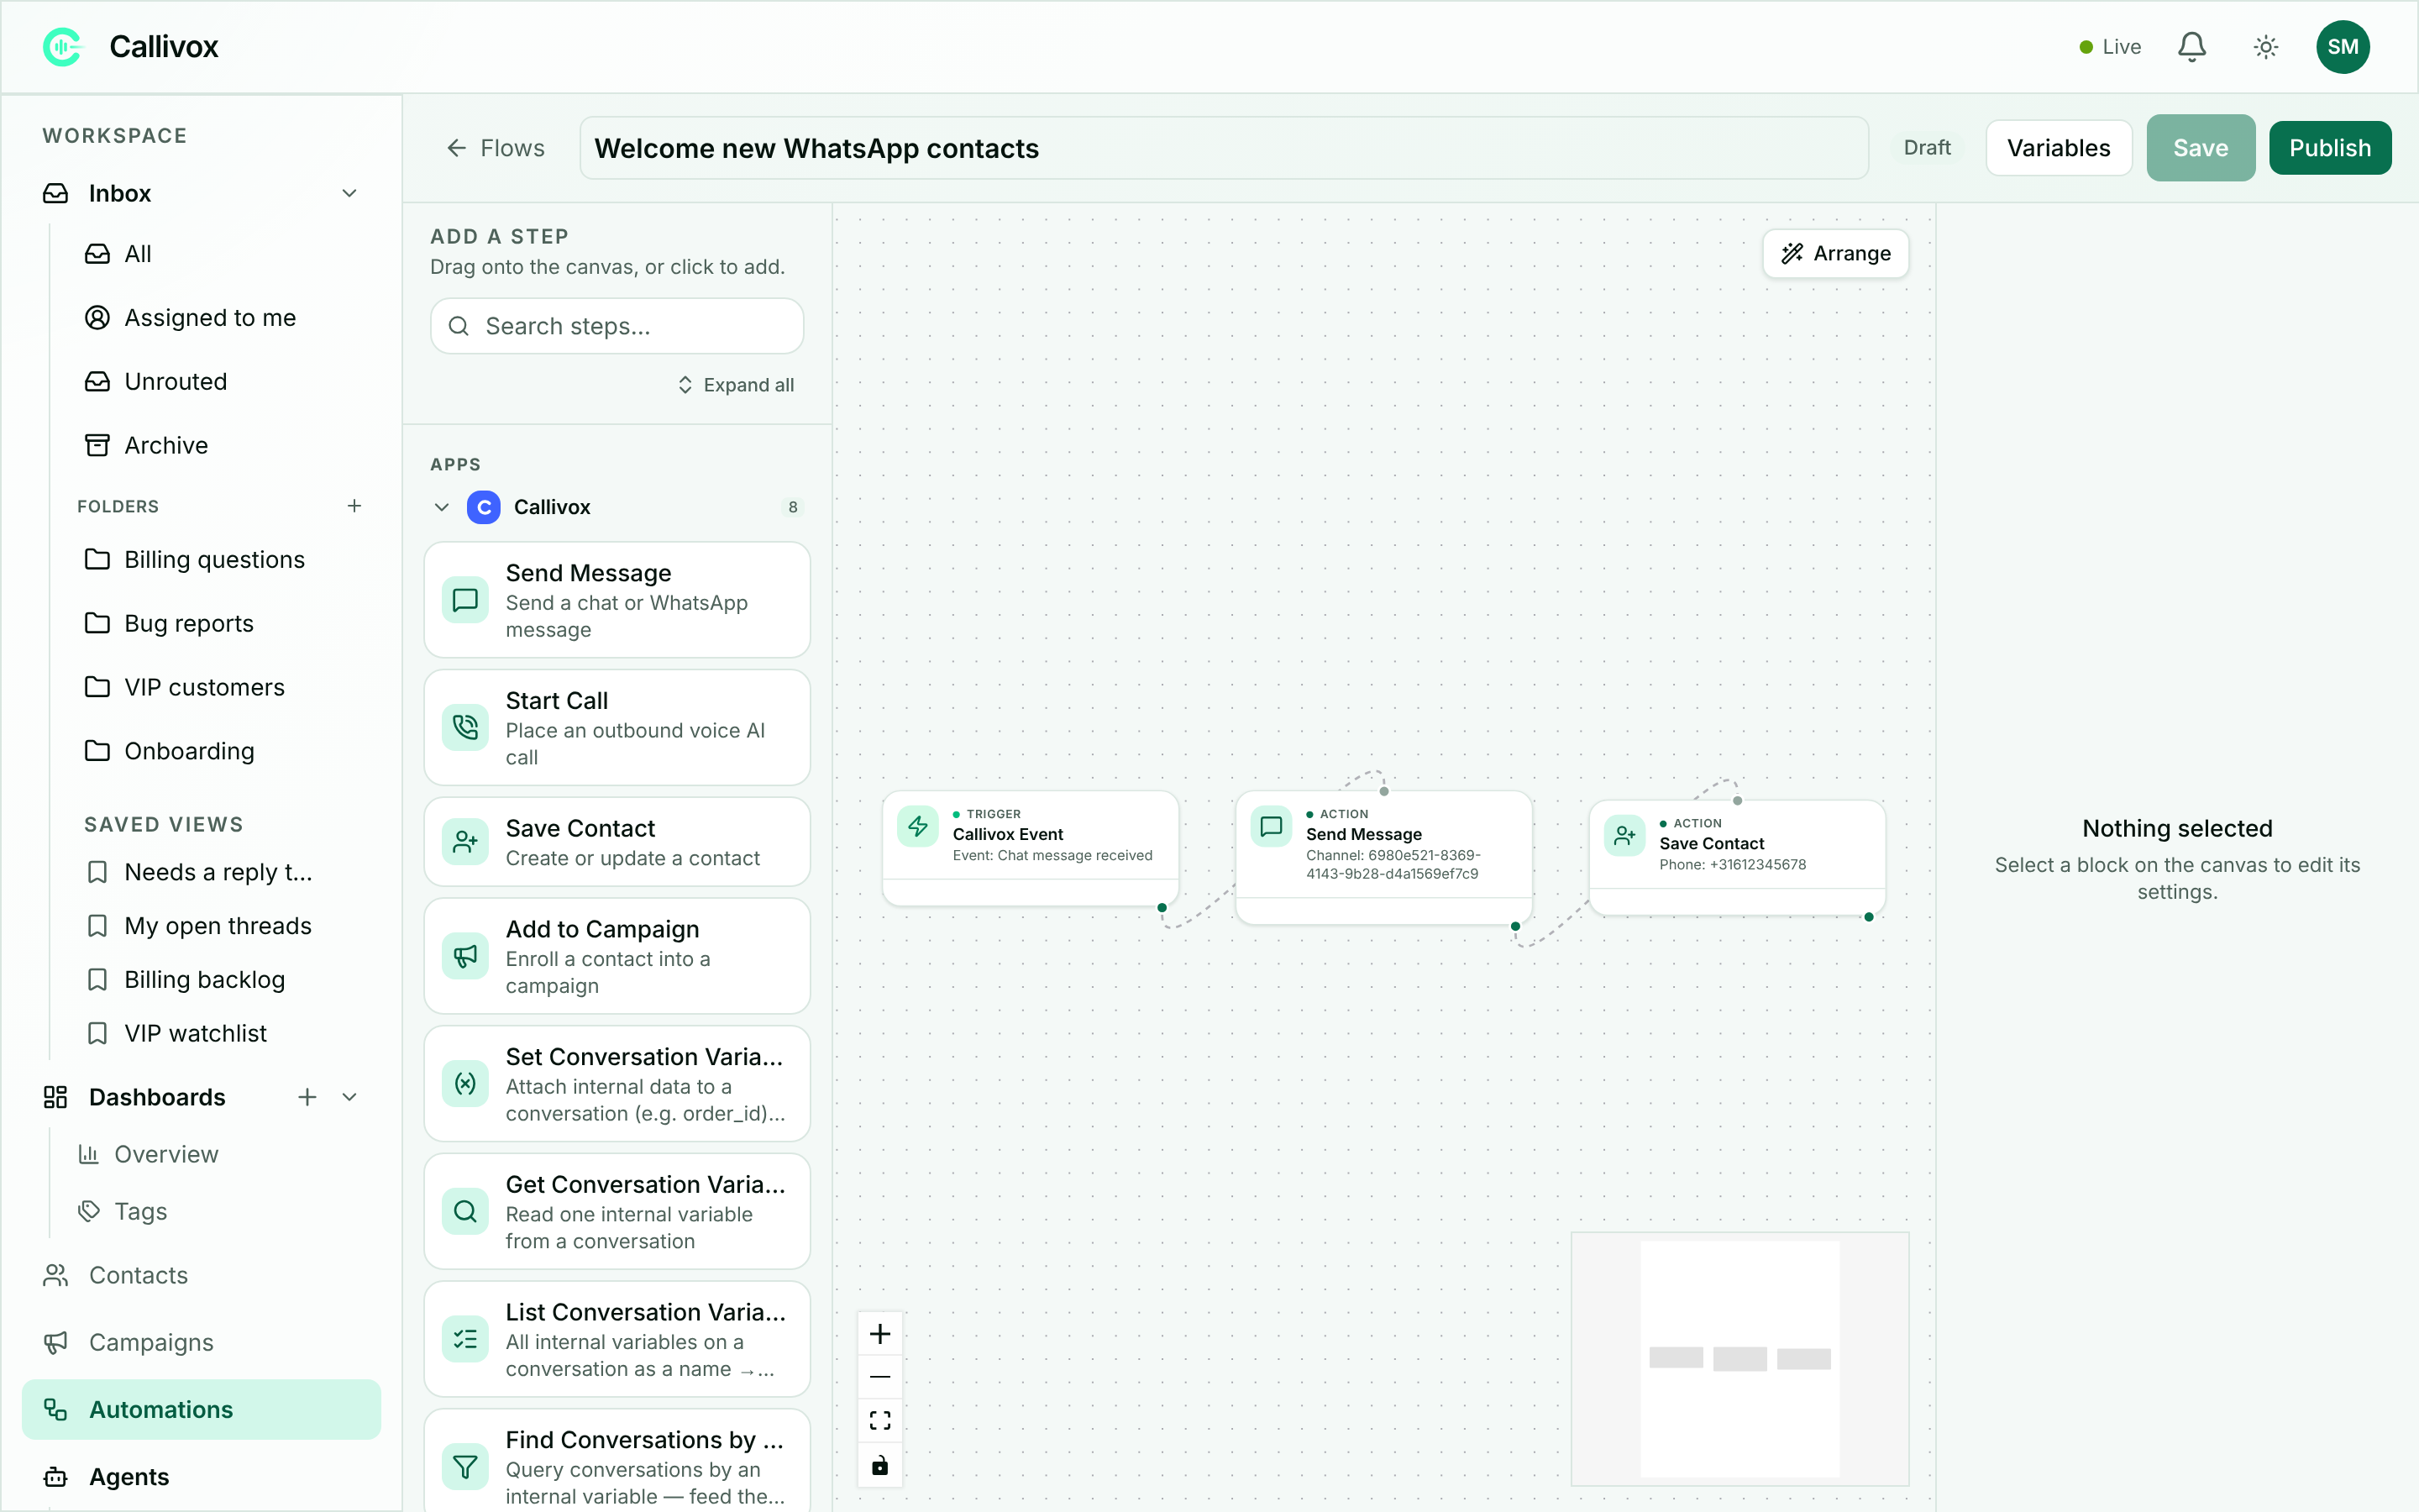Edit the flow name field

click(x=1224, y=148)
